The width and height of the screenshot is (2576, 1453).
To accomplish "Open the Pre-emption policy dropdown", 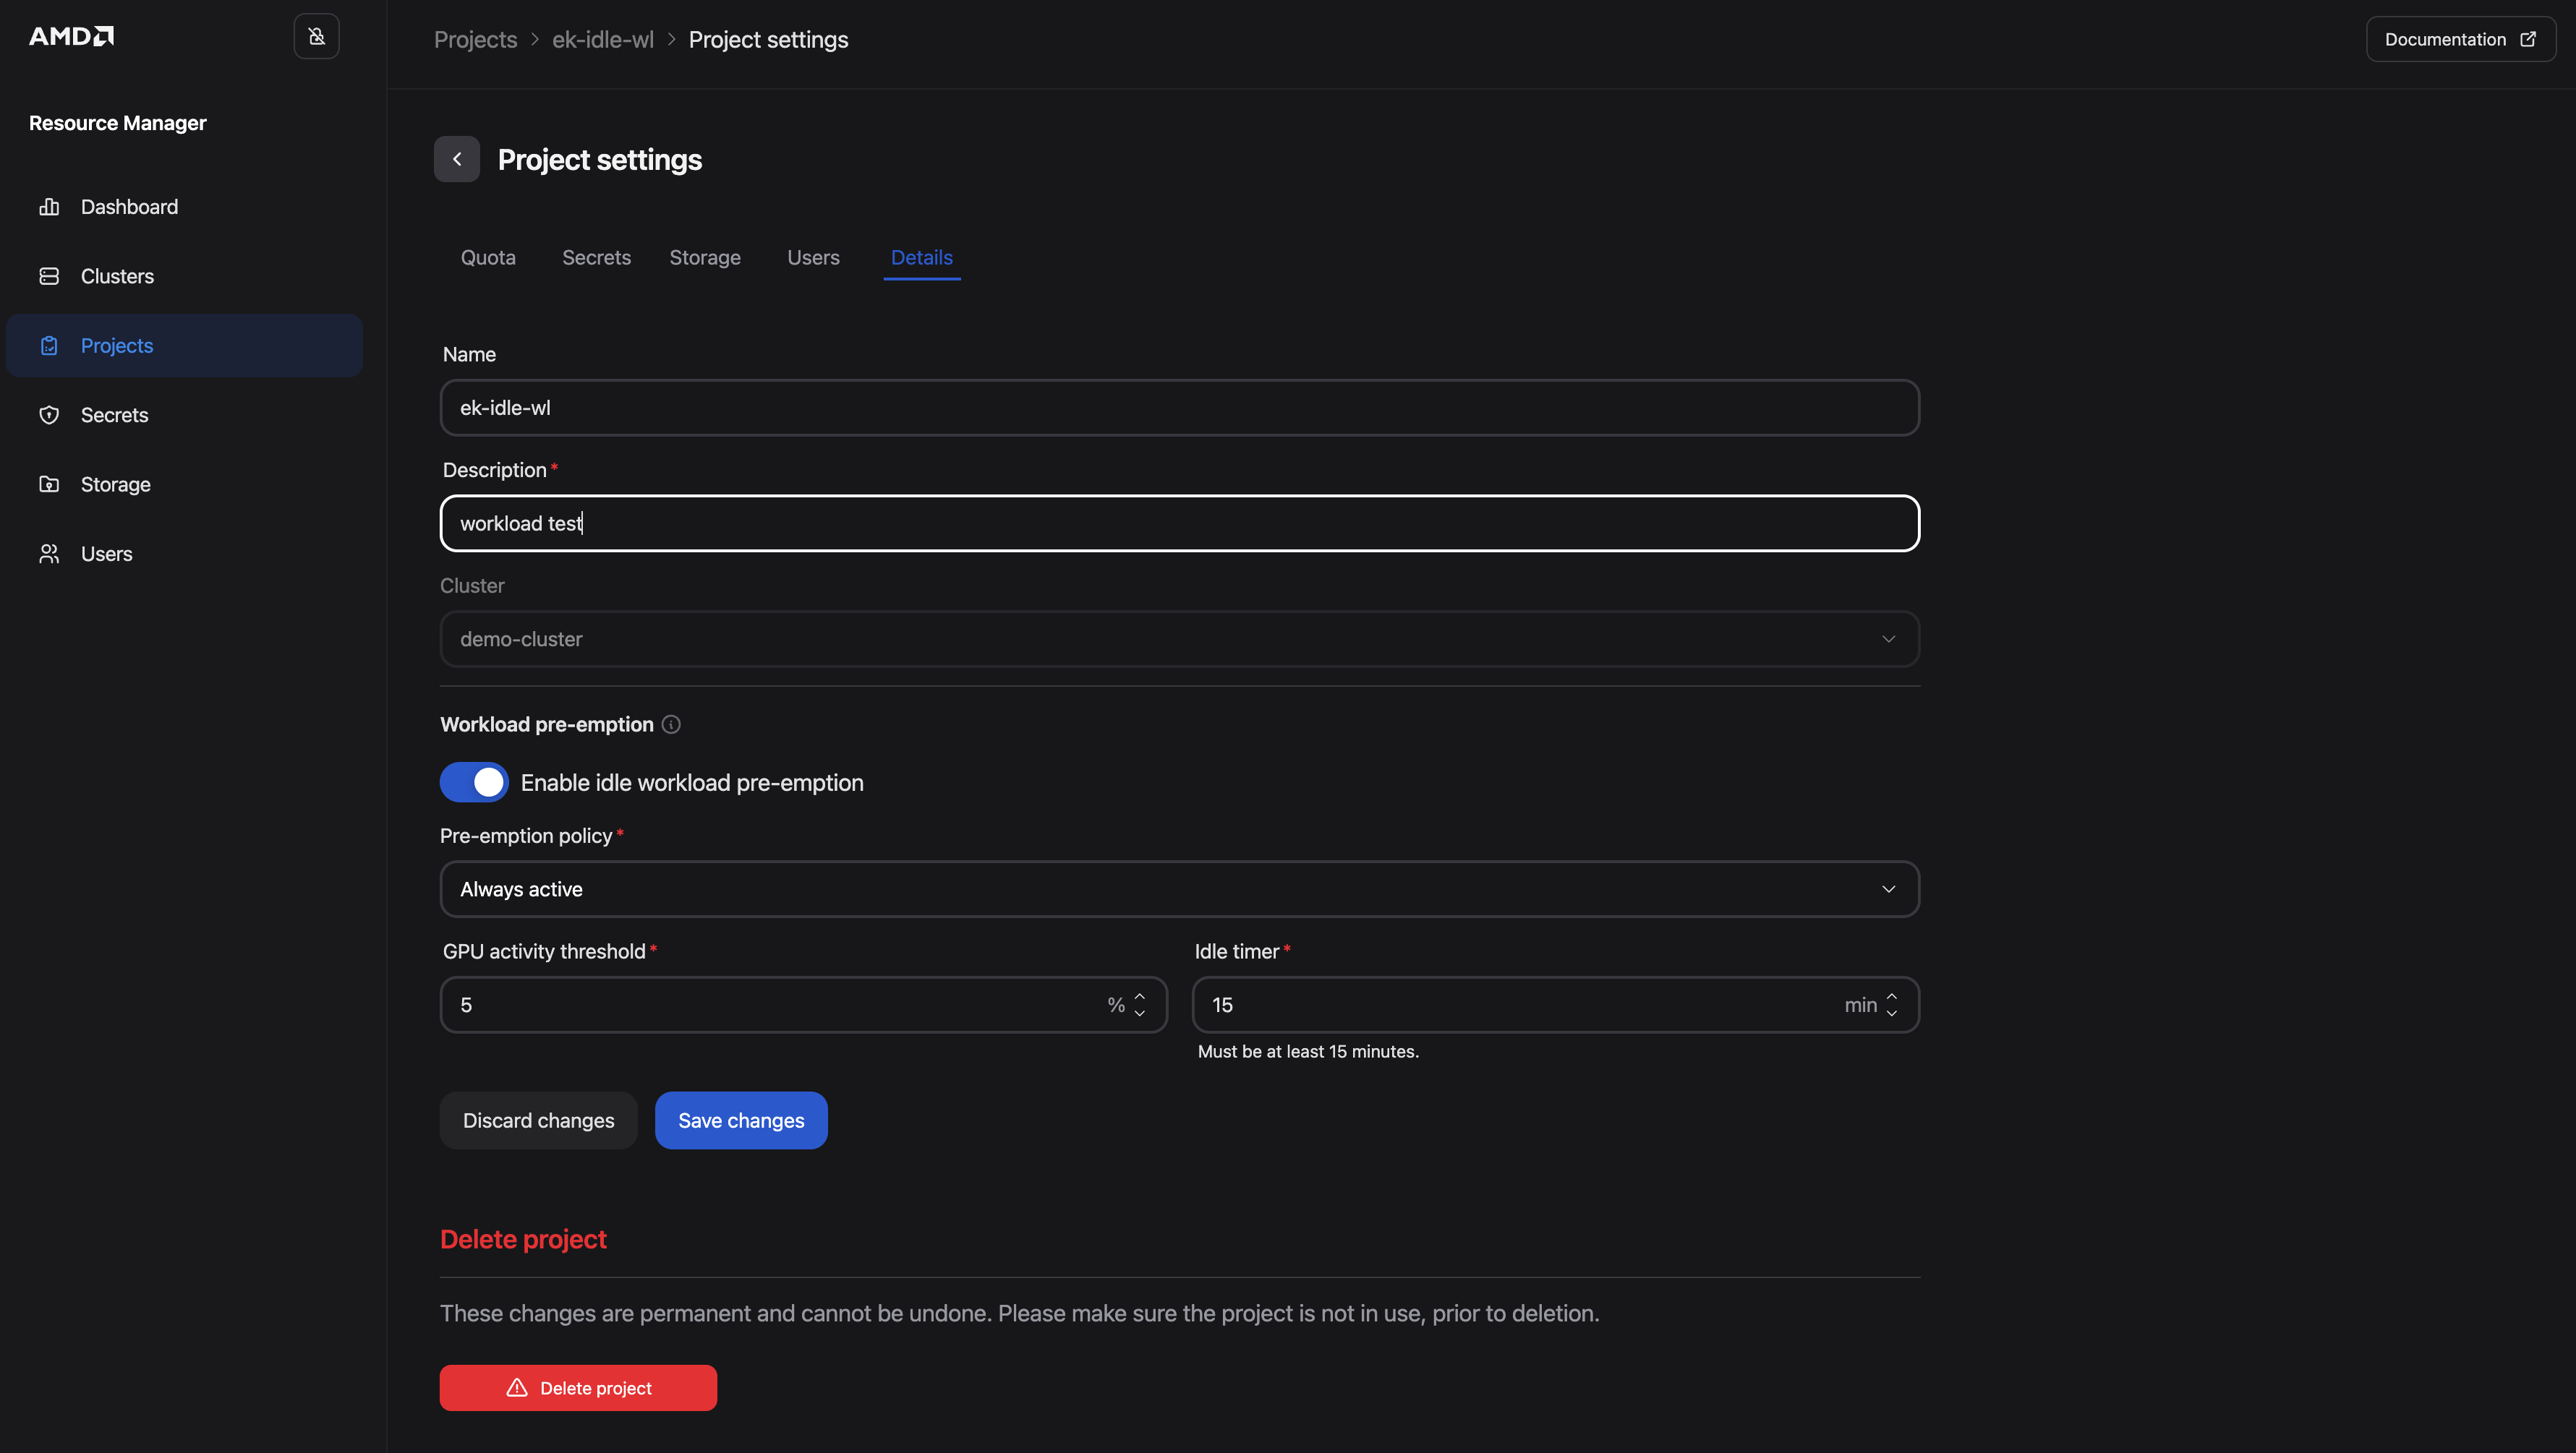I will point(1179,889).
